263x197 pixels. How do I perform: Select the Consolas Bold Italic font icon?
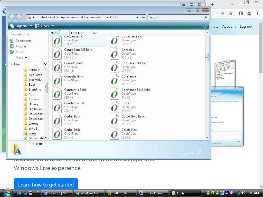click(x=114, y=67)
